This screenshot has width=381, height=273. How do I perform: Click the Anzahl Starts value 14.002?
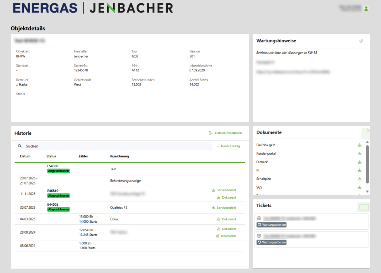194,84
